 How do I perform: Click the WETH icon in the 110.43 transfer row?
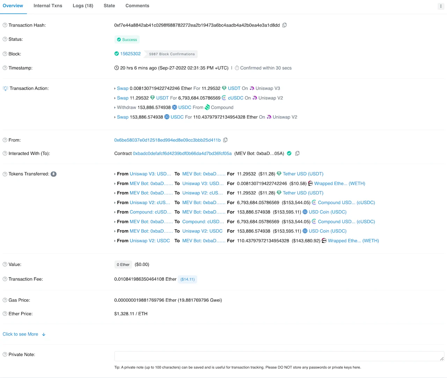pos(324,241)
